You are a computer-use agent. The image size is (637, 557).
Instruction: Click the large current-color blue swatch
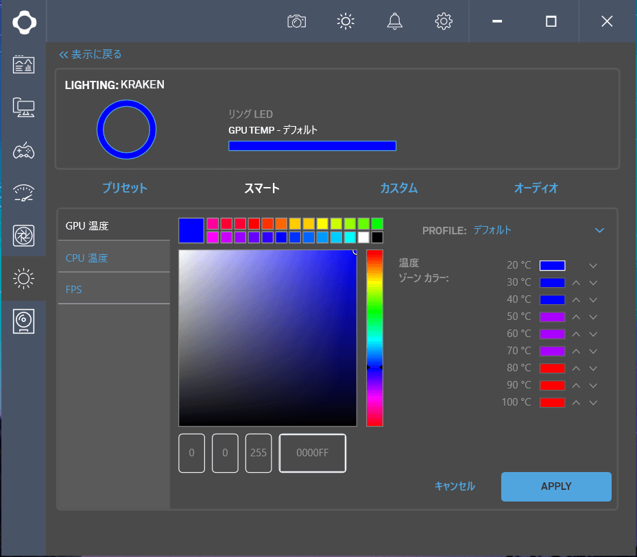tap(191, 231)
